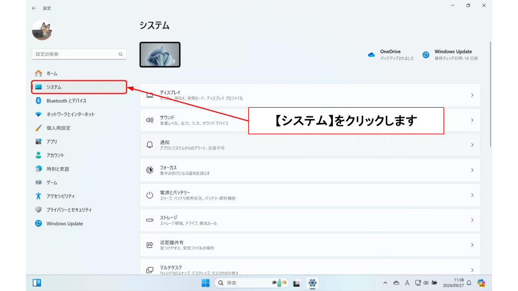Click the back arrow in Settings
The height and width of the screenshot is (291, 518).
35,8
